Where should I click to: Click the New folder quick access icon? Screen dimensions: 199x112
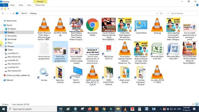point(5,9)
